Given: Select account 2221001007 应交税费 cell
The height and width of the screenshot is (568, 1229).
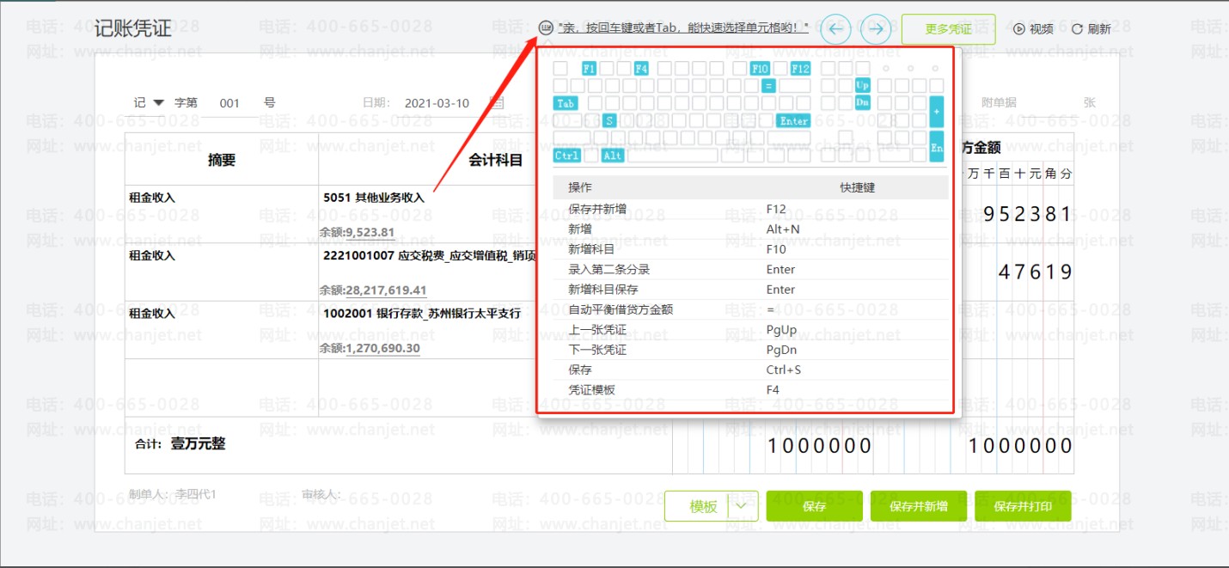Looking at the screenshot, I should (430, 256).
